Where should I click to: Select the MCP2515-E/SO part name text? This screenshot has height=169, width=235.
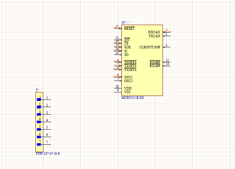[133, 98]
